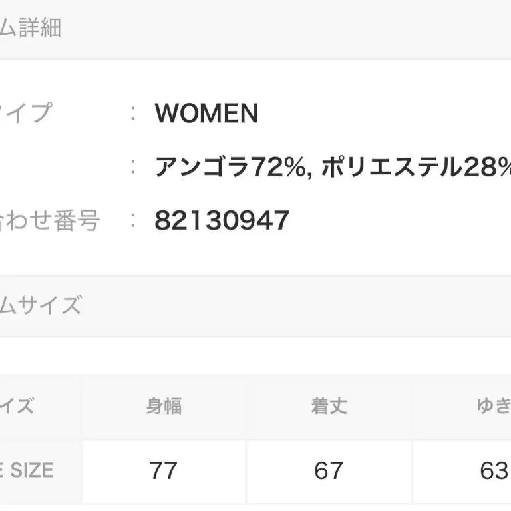The width and height of the screenshot is (511, 511).
Task: Select the 身幅 column header
Action: coord(164,405)
